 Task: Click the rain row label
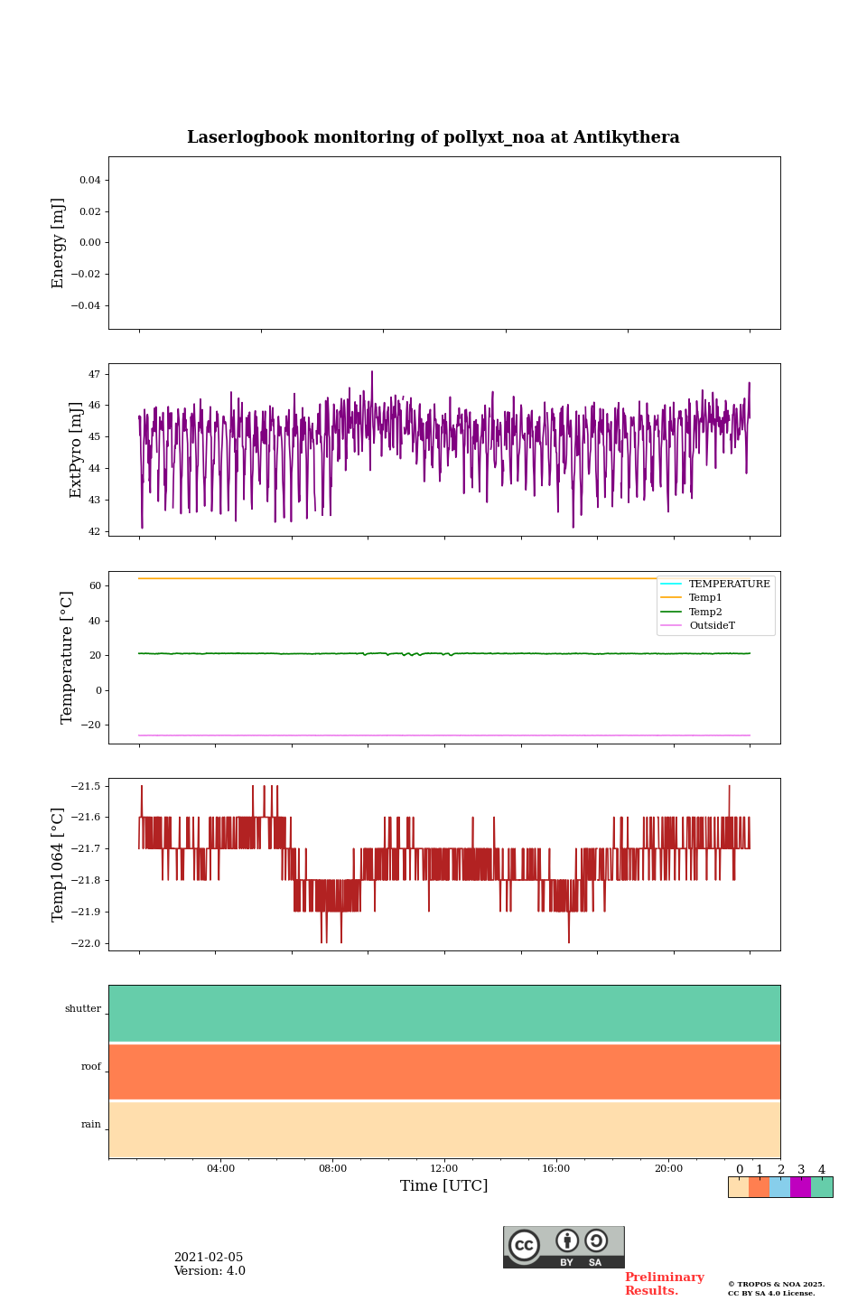[91, 1125]
